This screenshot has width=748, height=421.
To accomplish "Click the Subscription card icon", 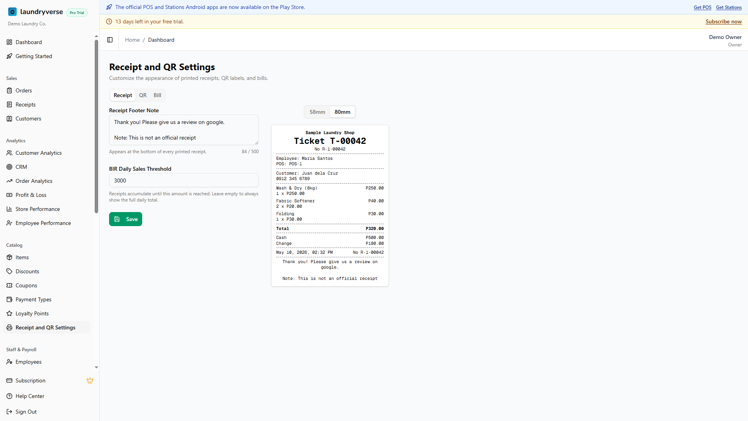I will click(9, 380).
